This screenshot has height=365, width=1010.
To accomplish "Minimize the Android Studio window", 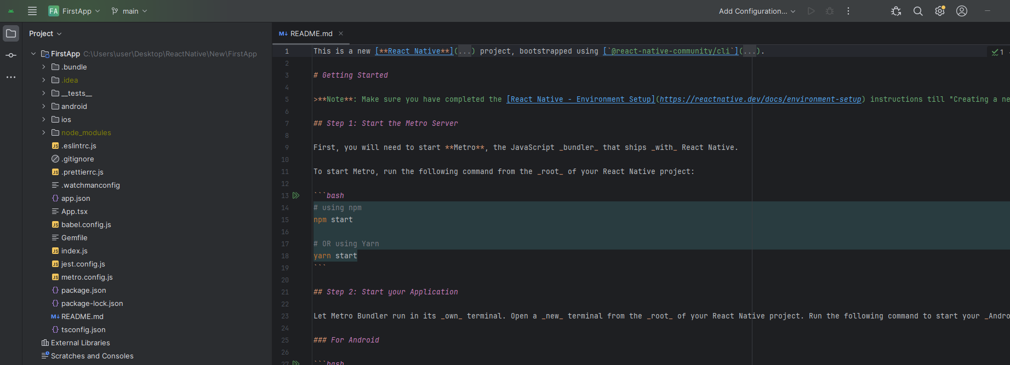I will [988, 11].
